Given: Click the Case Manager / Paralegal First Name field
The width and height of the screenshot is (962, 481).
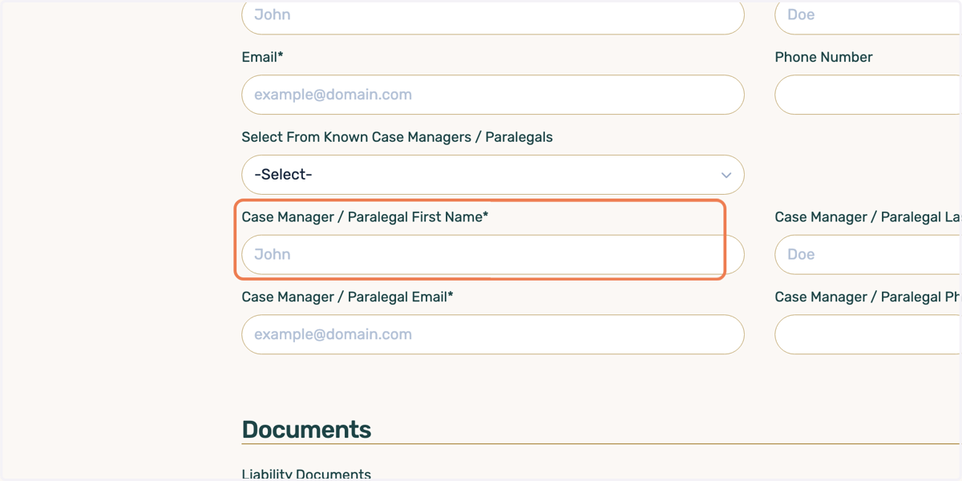Looking at the screenshot, I should 492,254.
